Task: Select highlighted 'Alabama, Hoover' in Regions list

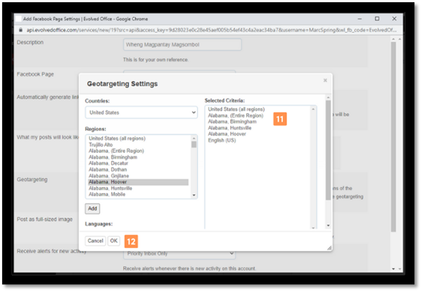Action: (138, 182)
